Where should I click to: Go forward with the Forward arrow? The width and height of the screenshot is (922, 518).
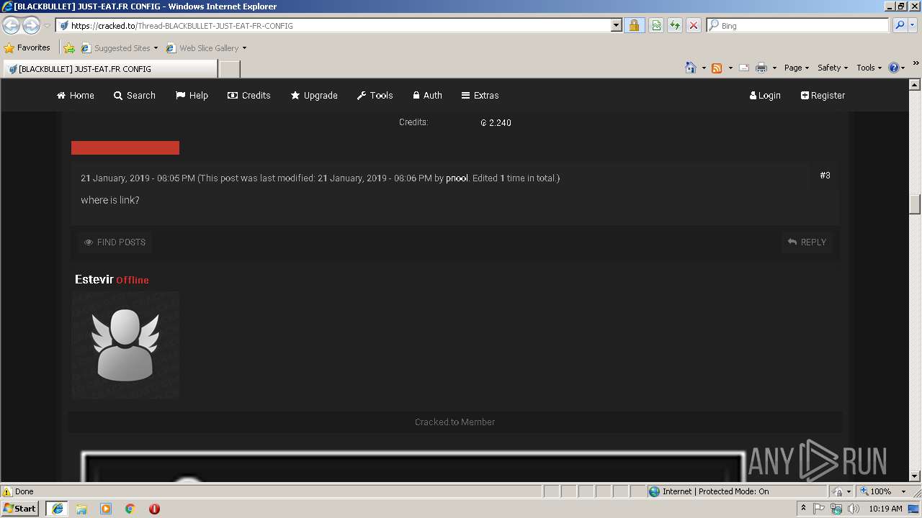tap(31, 26)
